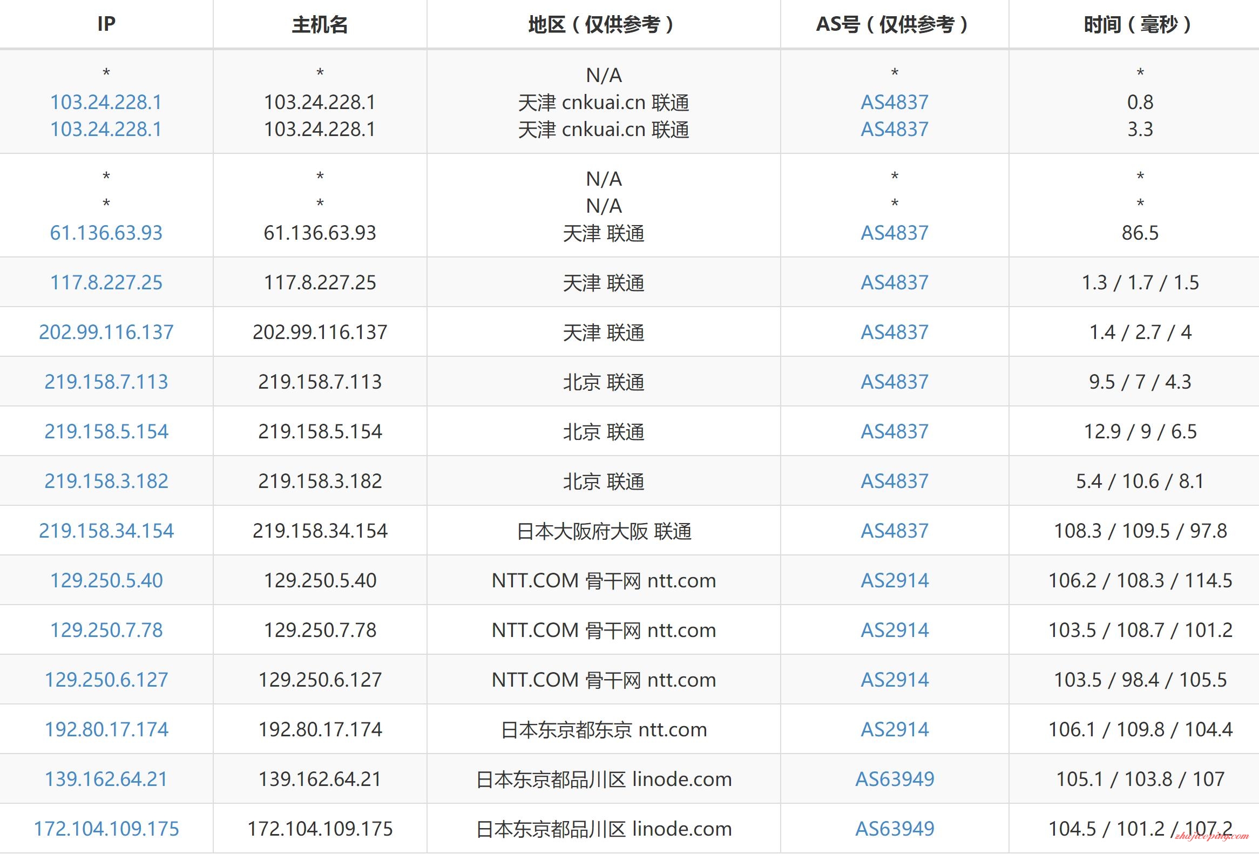The height and width of the screenshot is (854, 1259).
Task: Select the time value 1.3 / 1.7 / 1.5
Action: point(1140,283)
